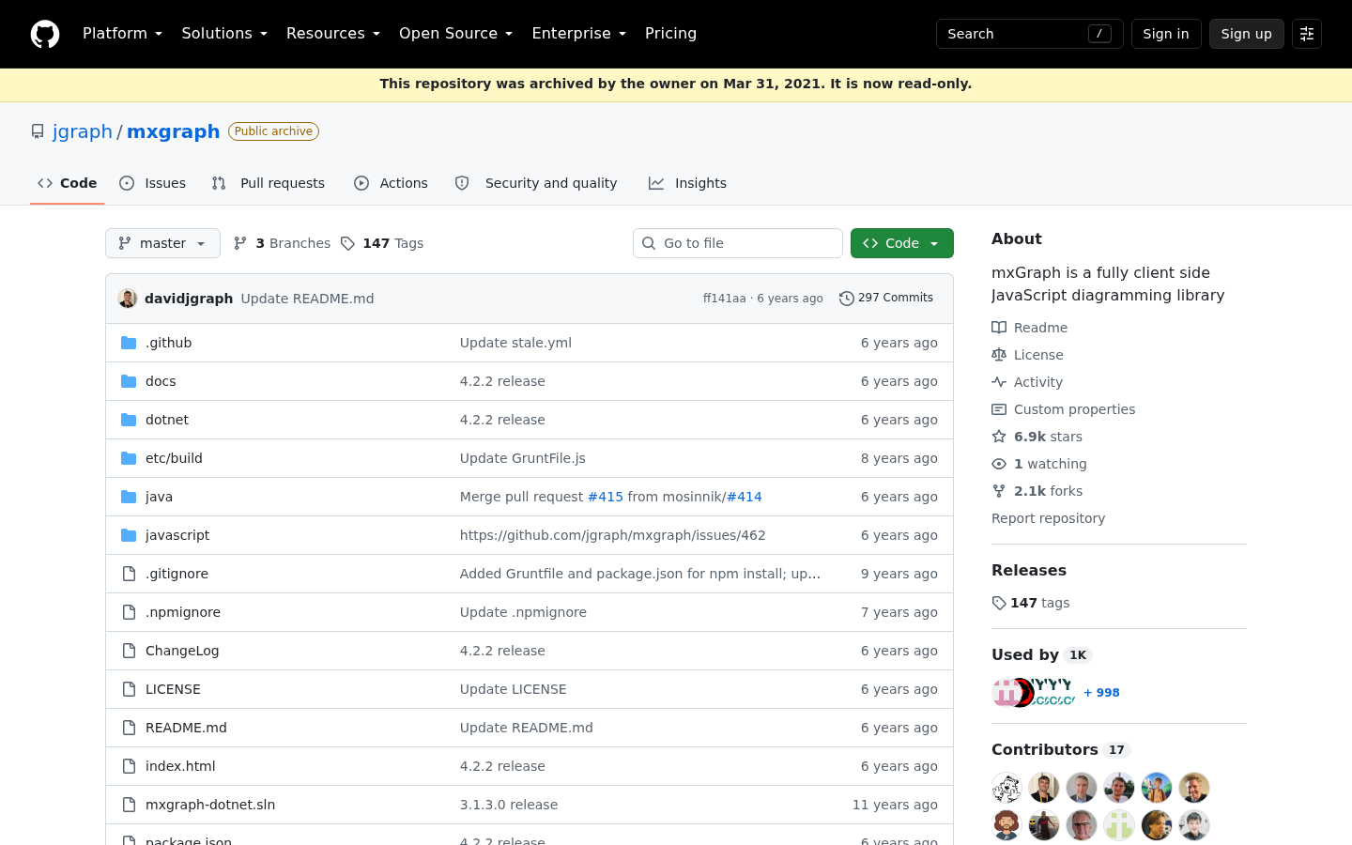Expand the green Code dropdown button
The height and width of the screenshot is (845, 1352).
click(x=902, y=243)
